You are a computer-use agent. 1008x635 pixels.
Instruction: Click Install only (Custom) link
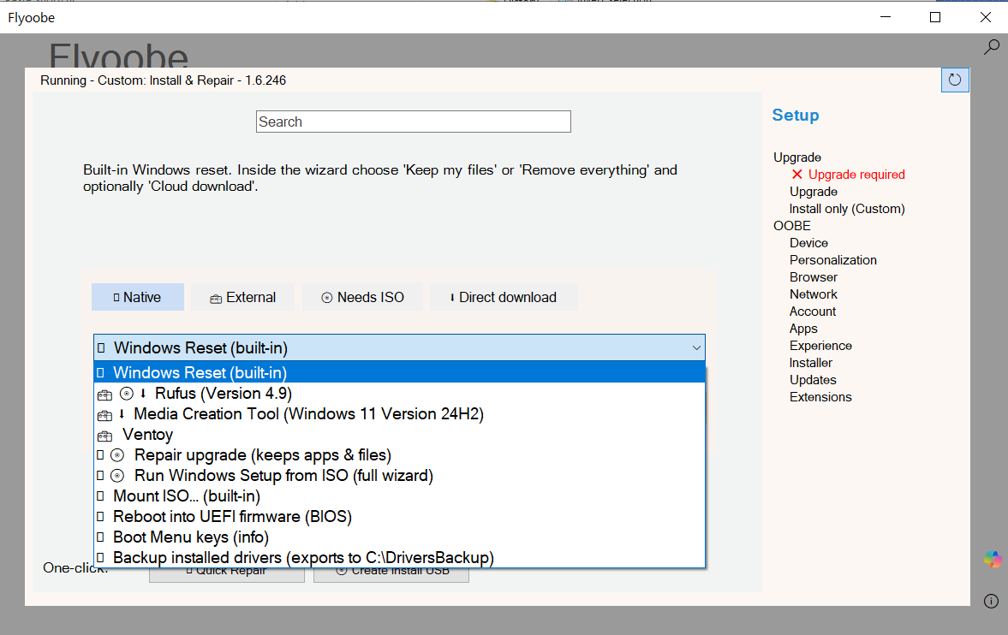tap(846, 209)
